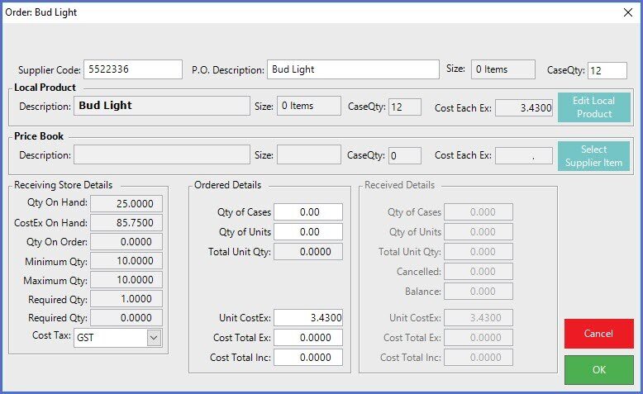
Task: Edit Ordered Qty of Cases field
Action: 308,212
